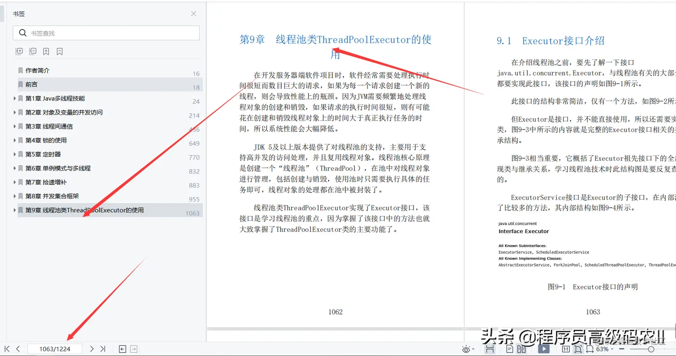Image resolution: width=676 pixels, height=356 pixels.
Task: Click the fit-to-page icon
Action: tap(578, 349)
